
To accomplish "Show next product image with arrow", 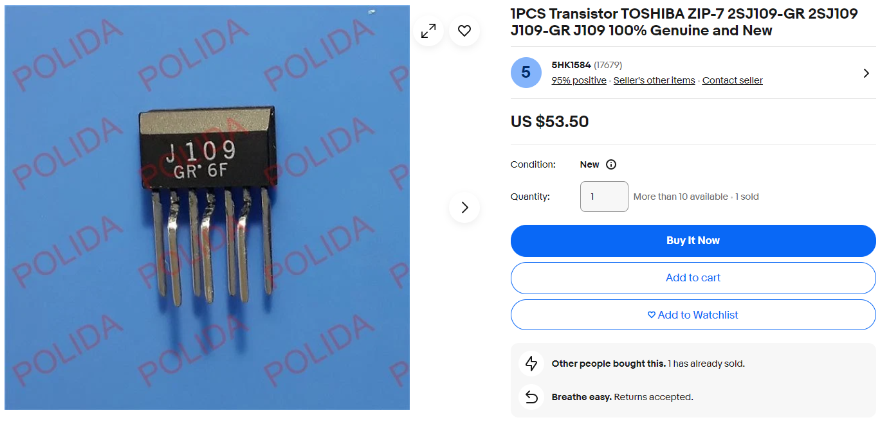I will point(464,207).
